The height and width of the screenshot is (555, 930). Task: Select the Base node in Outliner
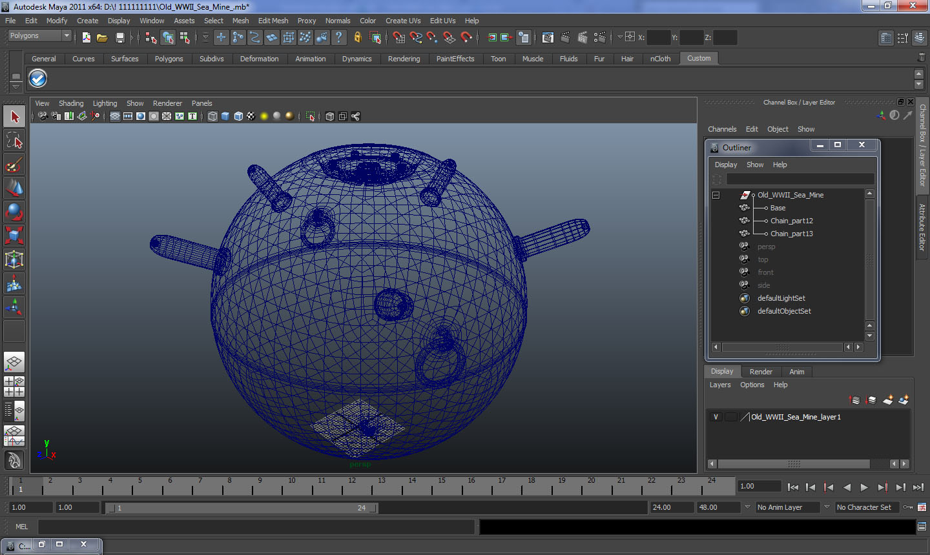pos(778,208)
